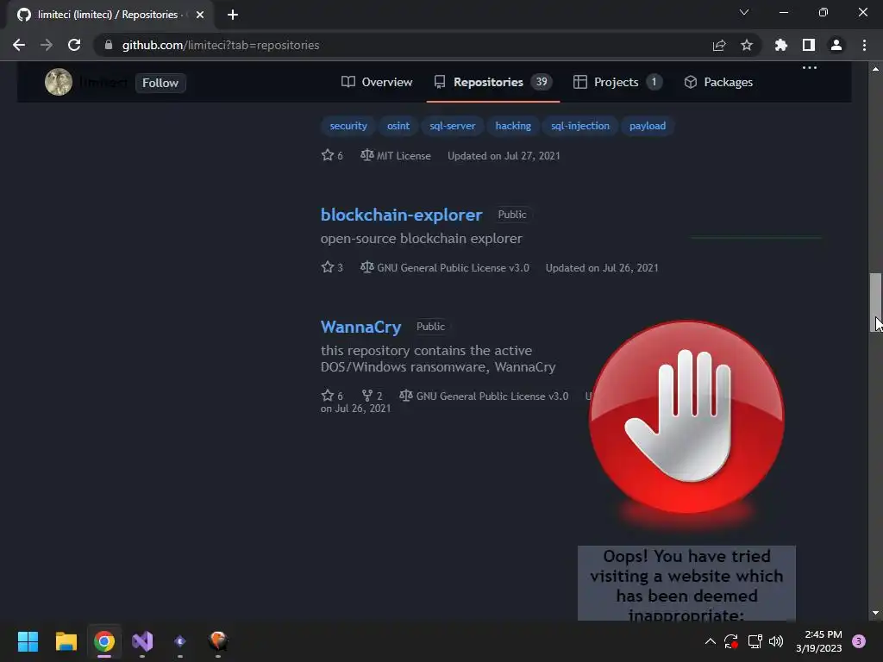The image size is (883, 662).
Task: Show hidden system tray icons
Action: (711, 641)
